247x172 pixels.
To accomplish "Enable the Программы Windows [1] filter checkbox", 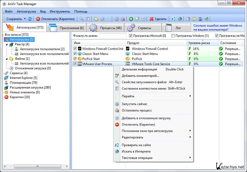I will tap(173, 36).
